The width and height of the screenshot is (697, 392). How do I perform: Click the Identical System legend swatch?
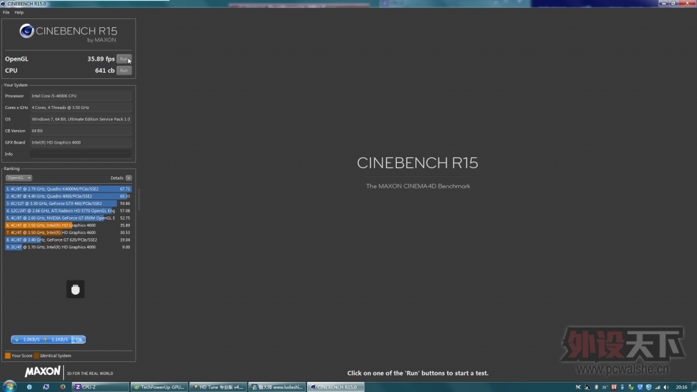click(37, 355)
